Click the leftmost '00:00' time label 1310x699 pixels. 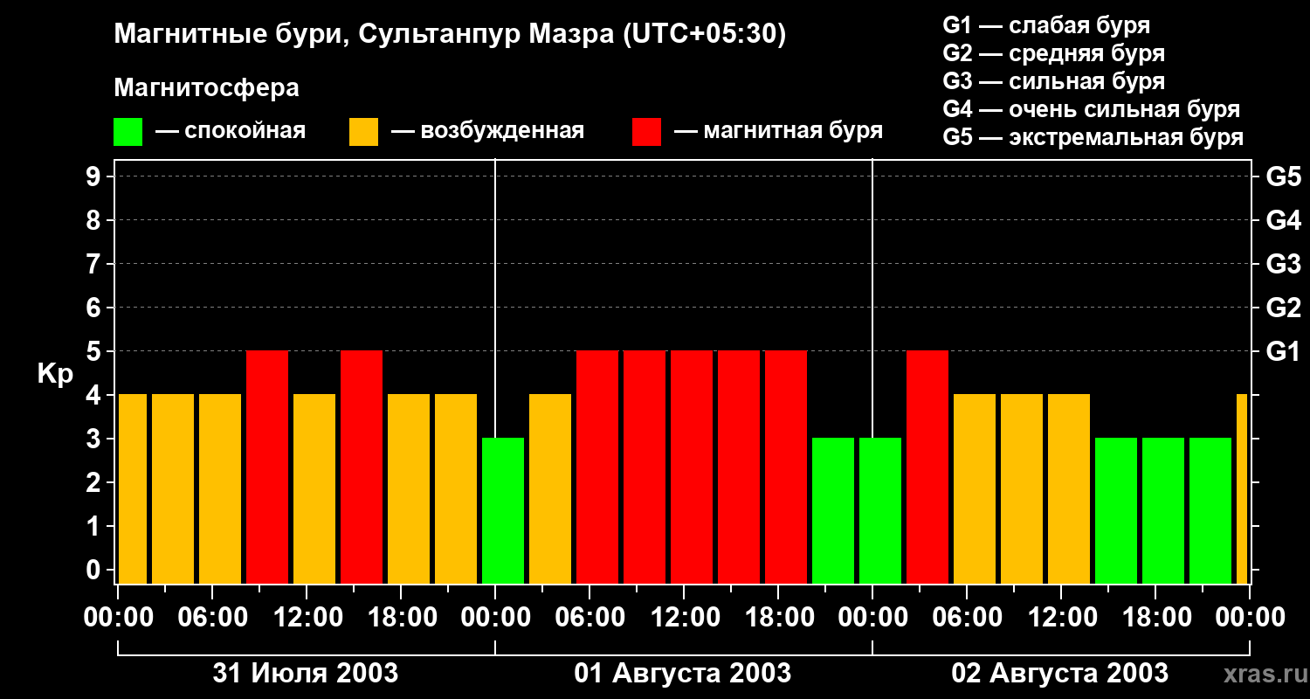118,618
